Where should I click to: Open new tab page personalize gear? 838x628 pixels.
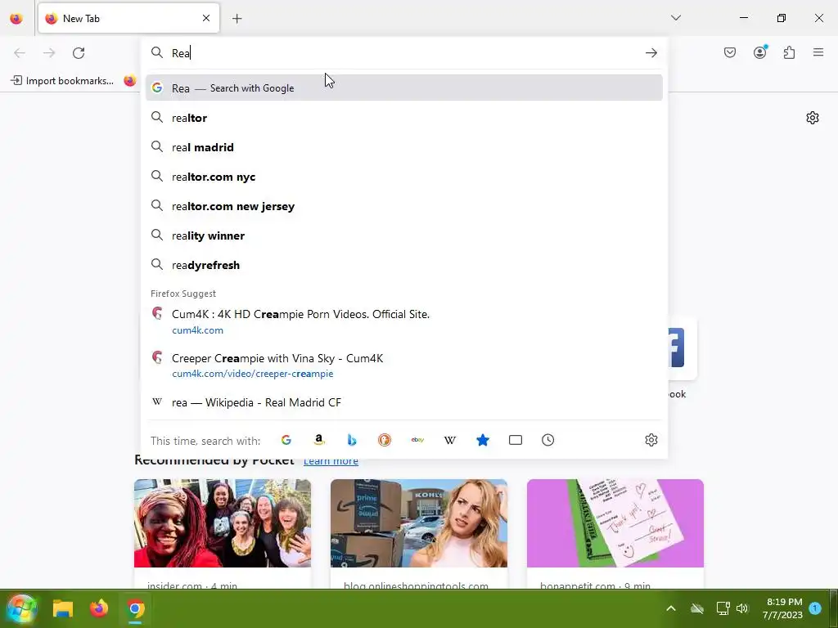tap(813, 118)
